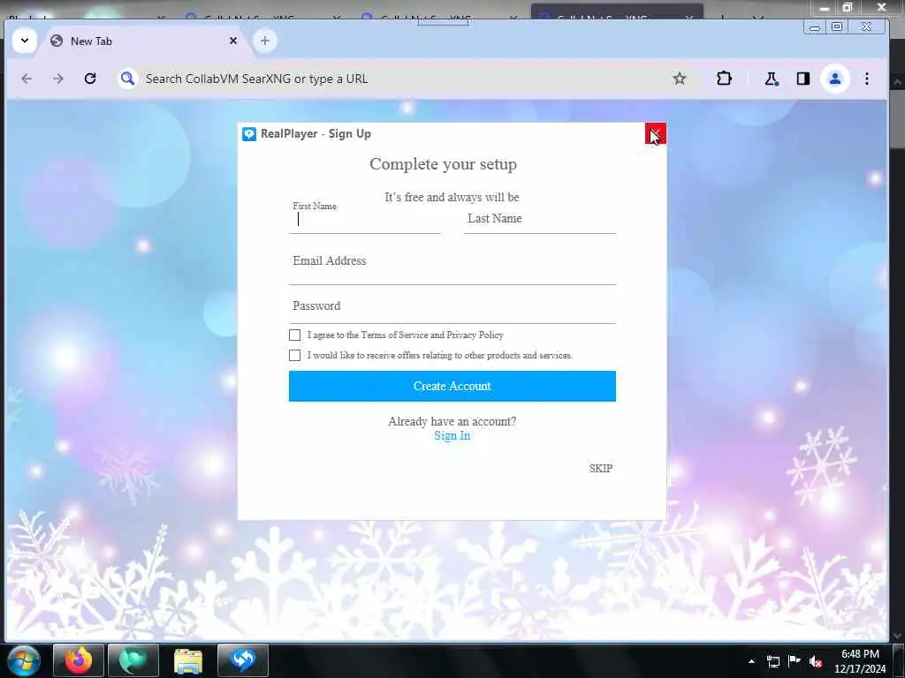Maximize the inner browser window
The image size is (905, 678).
(x=837, y=27)
